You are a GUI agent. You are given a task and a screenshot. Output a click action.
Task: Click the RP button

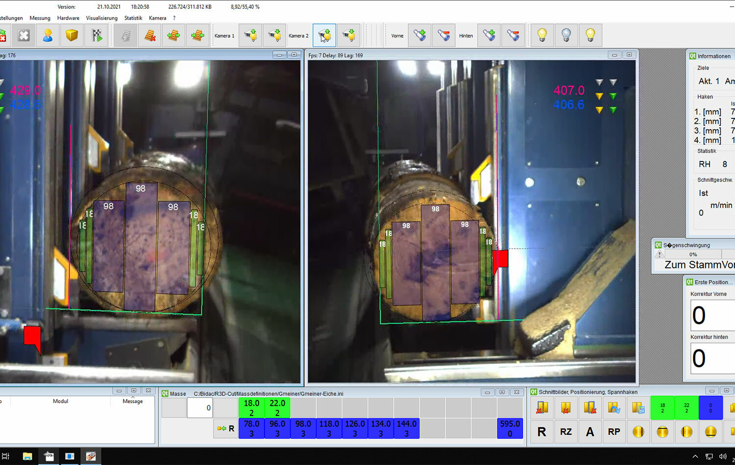click(x=614, y=432)
